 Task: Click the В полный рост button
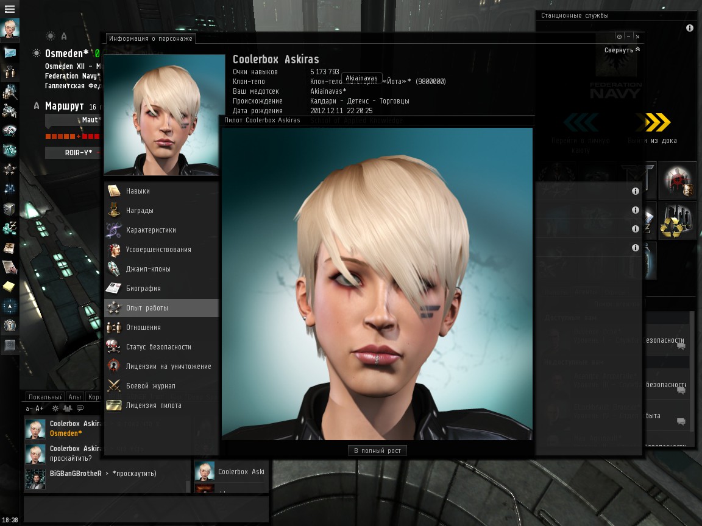pos(377,451)
